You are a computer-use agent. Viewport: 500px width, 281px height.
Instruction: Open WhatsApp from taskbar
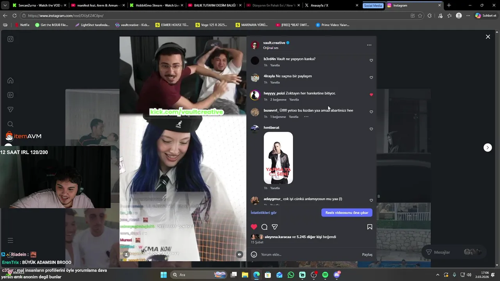pos(291,275)
